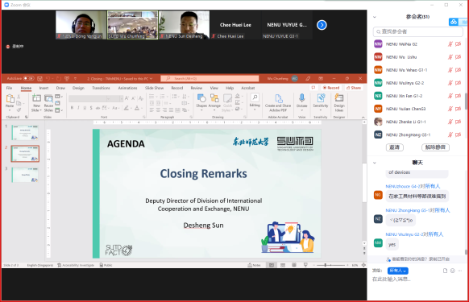Toggle the AutoSave switch

[29, 78]
